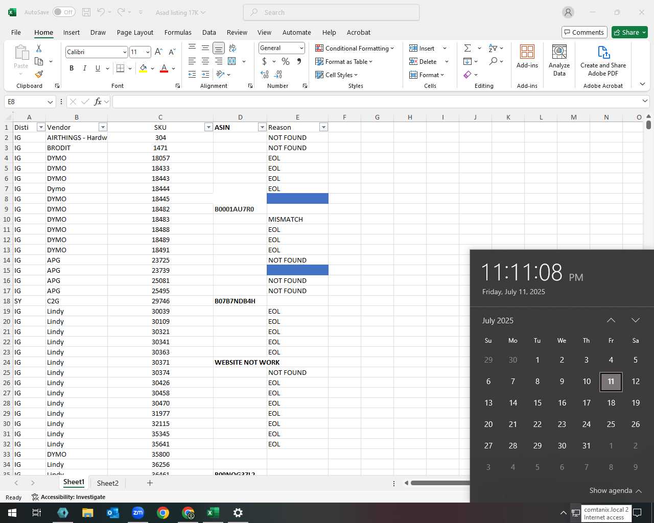This screenshot has height=523, width=654.
Task: Open the Zoom app in taskbar
Action: pos(138,513)
